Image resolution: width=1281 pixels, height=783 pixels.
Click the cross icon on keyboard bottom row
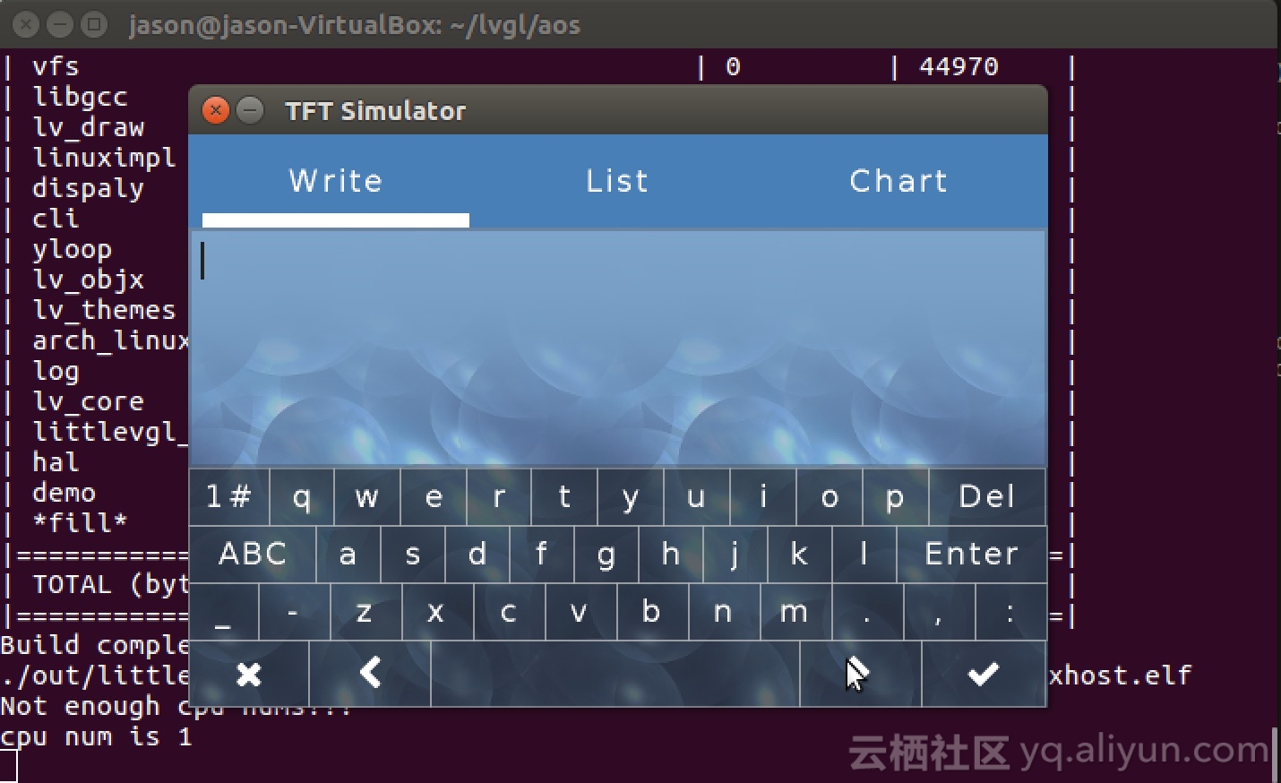coord(249,674)
